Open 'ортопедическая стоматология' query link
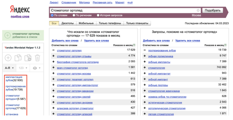Viewport: 233px width, 120px height. click(x=167, y=108)
